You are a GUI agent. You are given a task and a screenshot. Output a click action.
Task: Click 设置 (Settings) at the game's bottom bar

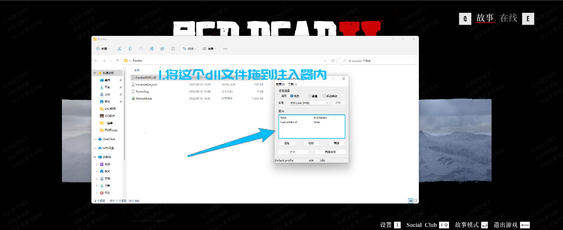pyautogui.click(x=391, y=225)
